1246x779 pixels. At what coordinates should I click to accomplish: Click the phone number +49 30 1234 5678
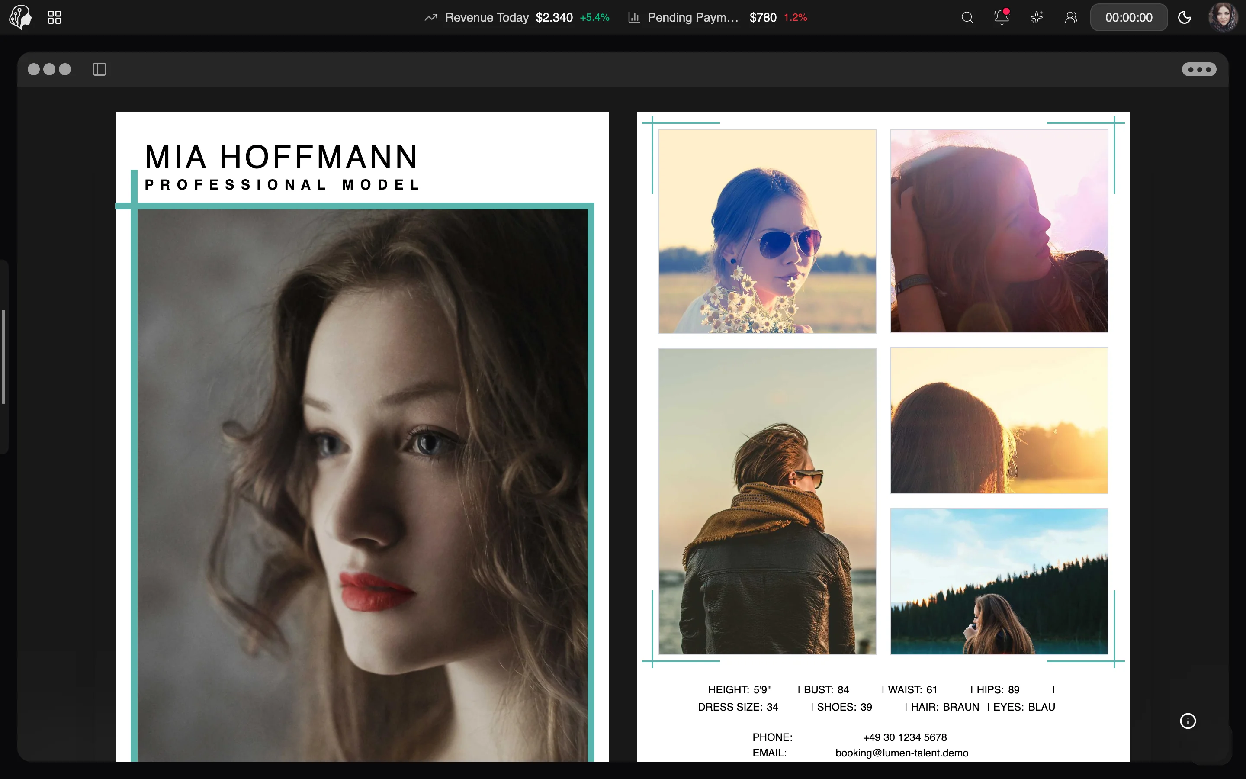tap(905, 737)
